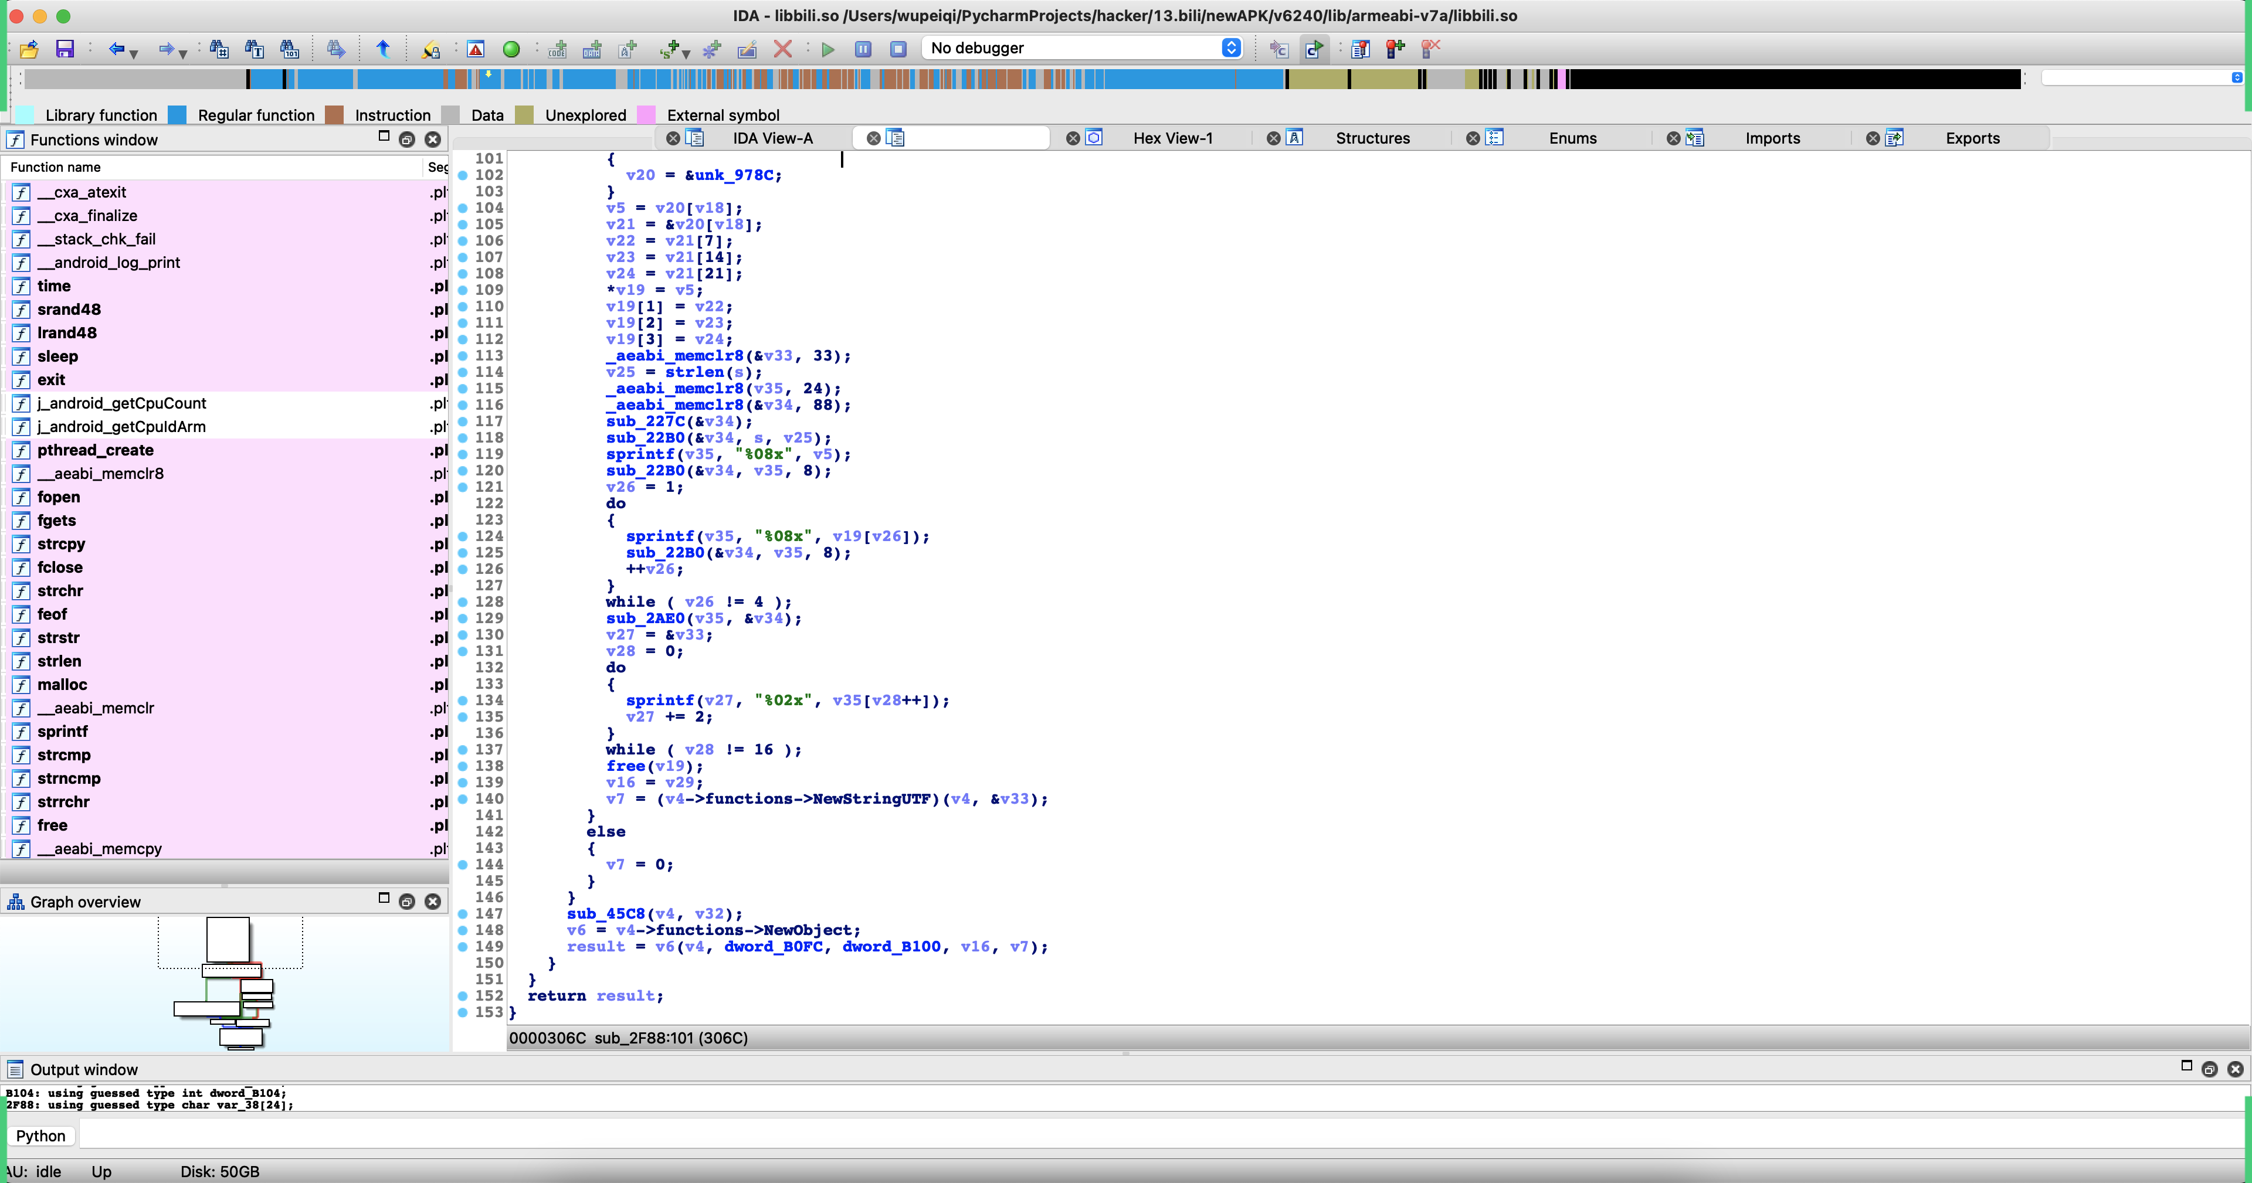Click the Library function legend swatch

[x=25, y=114]
